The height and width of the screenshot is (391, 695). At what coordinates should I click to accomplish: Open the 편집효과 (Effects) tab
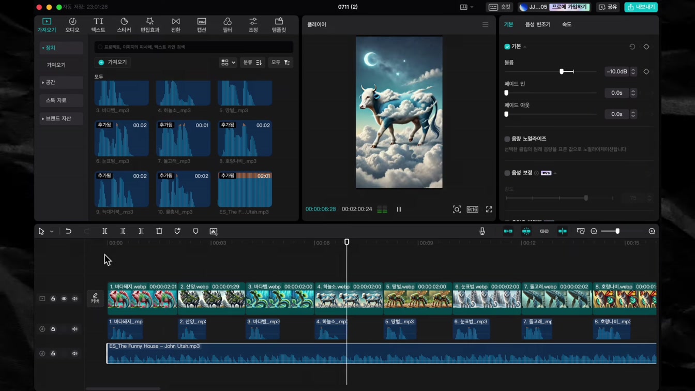[x=150, y=24]
